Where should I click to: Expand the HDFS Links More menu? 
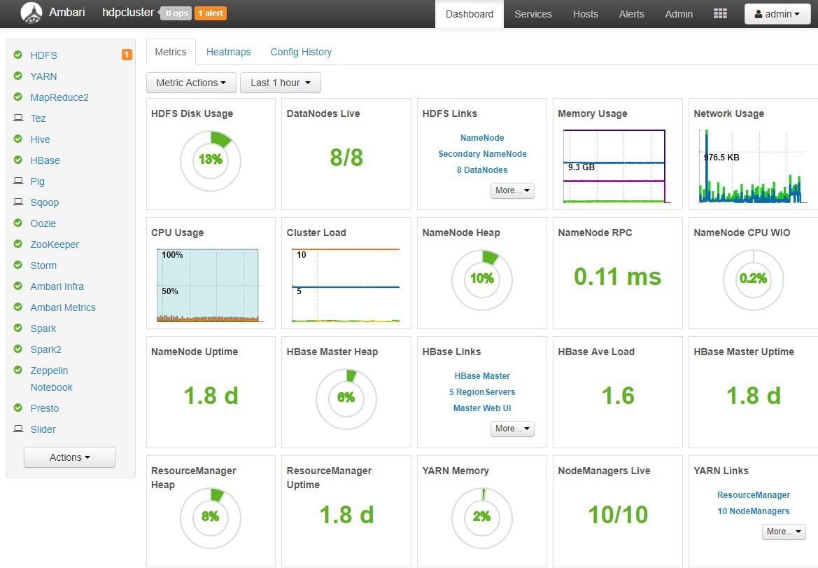513,191
